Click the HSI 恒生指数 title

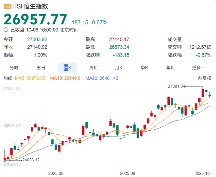[30, 7]
